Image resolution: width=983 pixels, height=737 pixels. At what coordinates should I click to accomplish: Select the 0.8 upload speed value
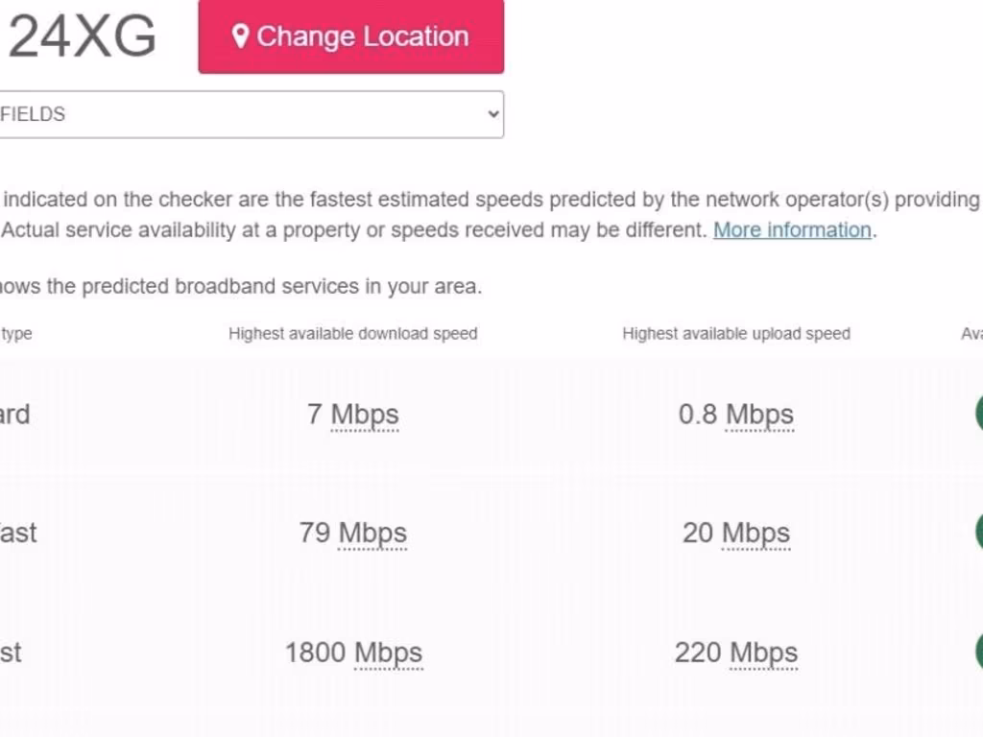click(x=698, y=415)
